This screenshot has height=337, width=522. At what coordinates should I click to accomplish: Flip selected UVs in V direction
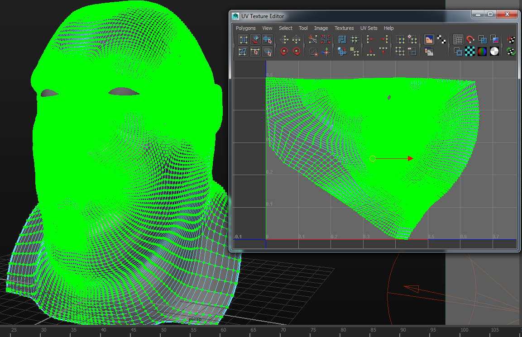[x=296, y=39]
